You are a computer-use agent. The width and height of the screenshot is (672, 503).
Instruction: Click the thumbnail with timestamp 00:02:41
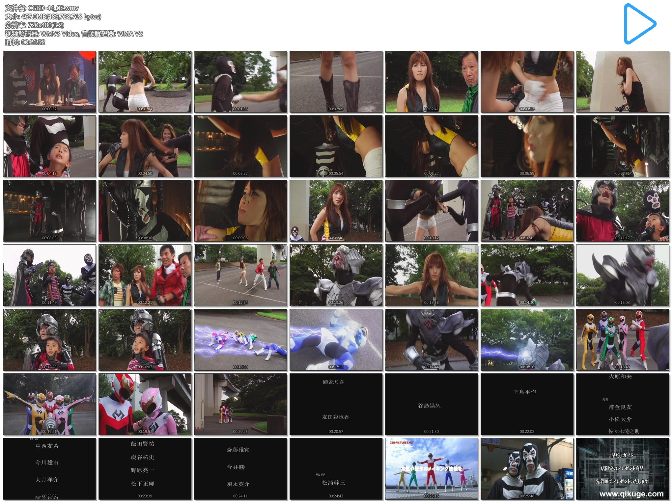coord(431,82)
